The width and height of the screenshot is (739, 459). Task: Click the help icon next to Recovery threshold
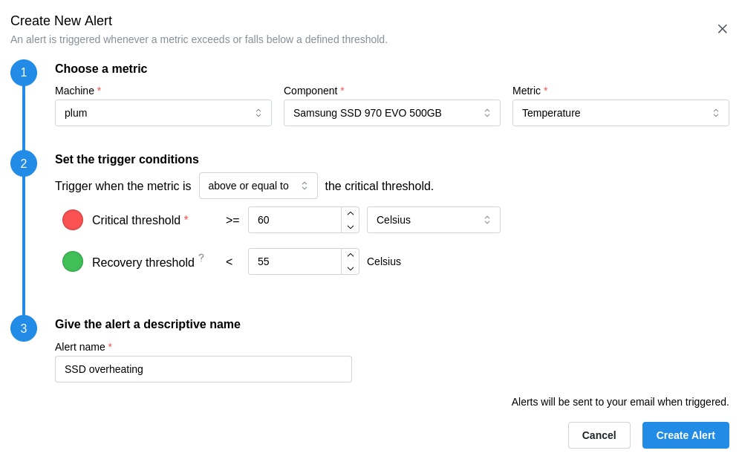[x=201, y=256]
